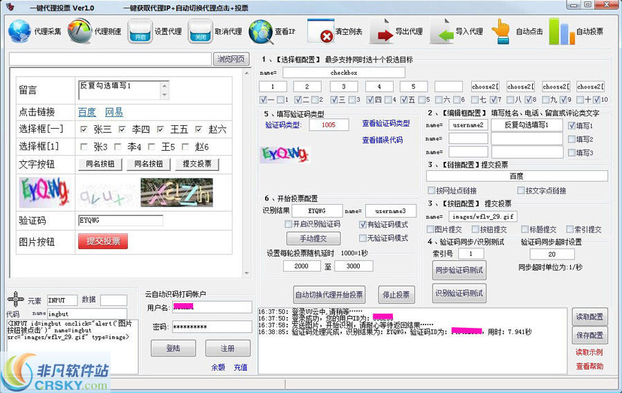Viewport: 622px width, 393px height.
Task: Toggle the 一 selection checkbox
Action: coord(264,100)
